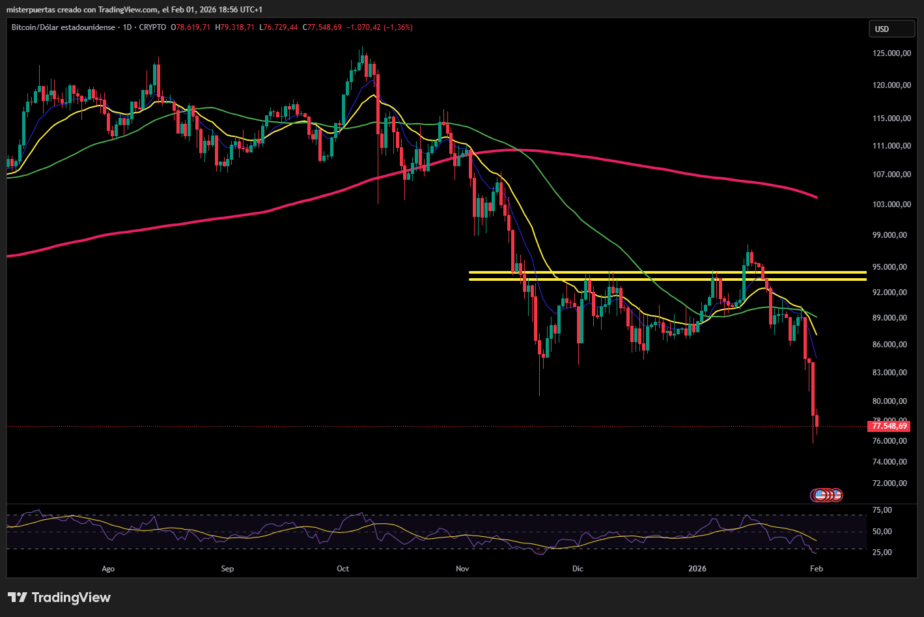Click the RSI scale label 50,00

883,532
